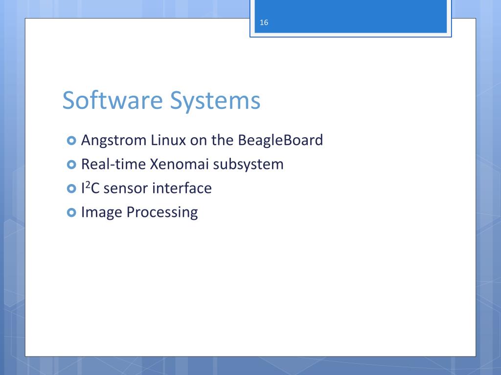Select the word BeagleBoard
The width and height of the screenshot is (501, 375).
(x=280, y=140)
